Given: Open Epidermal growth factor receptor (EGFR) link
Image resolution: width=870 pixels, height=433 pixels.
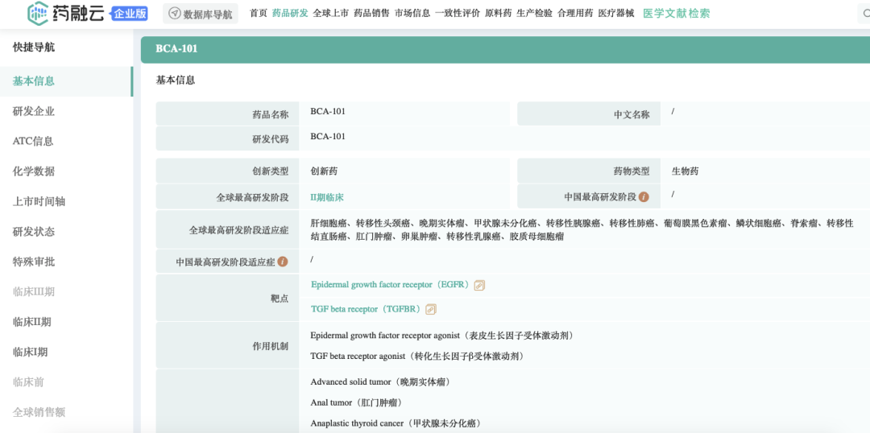Looking at the screenshot, I should [391, 285].
